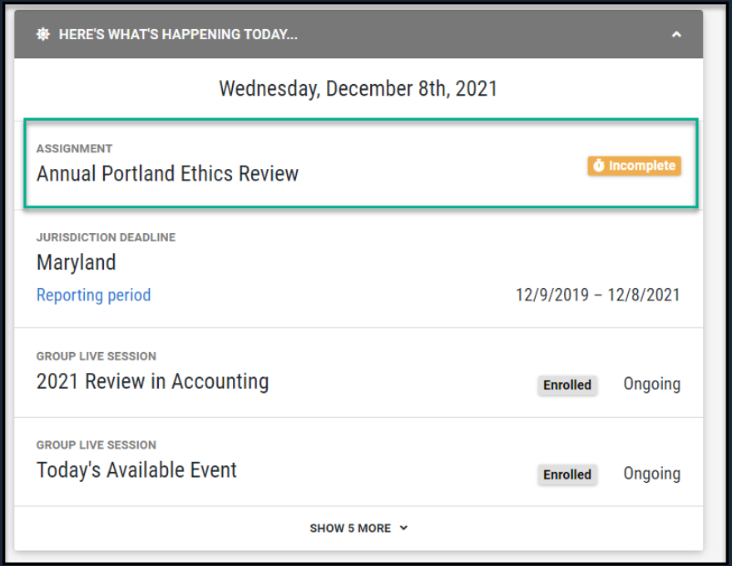Click Ongoing status for 2021 Review in Accounting
Viewport: 732px width, 566px height.
point(652,384)
